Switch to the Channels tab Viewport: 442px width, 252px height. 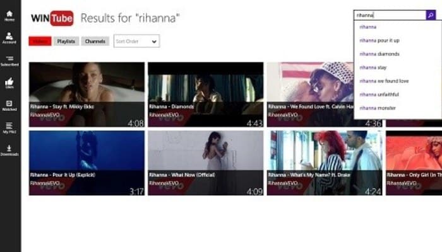point(95,41)
